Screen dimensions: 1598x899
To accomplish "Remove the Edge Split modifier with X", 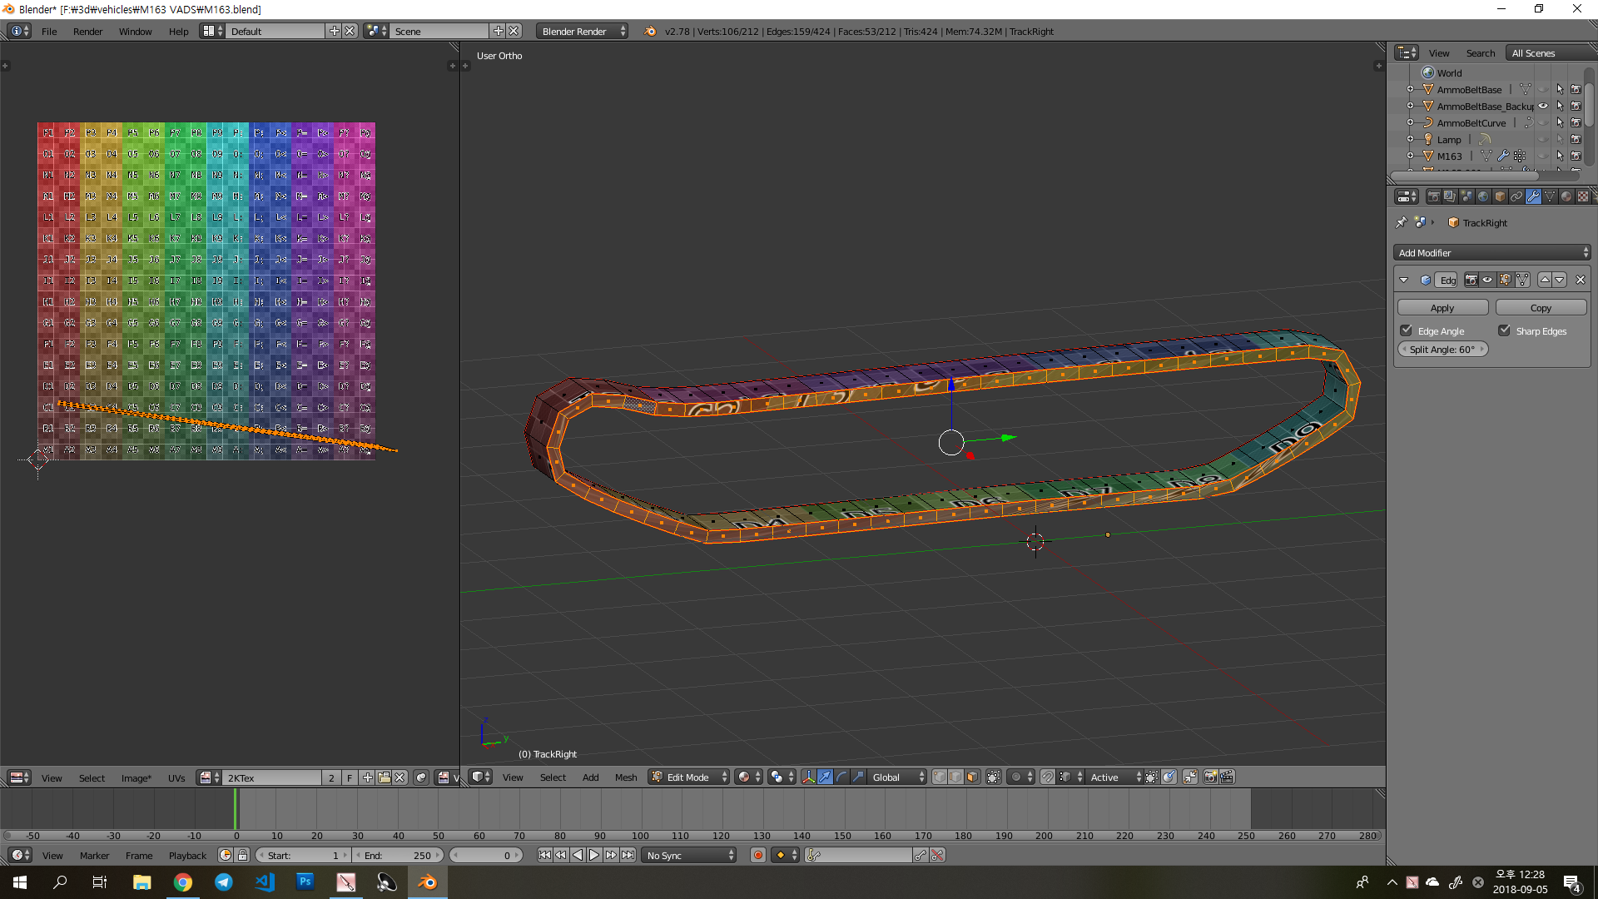I will tap(1580, 280).
